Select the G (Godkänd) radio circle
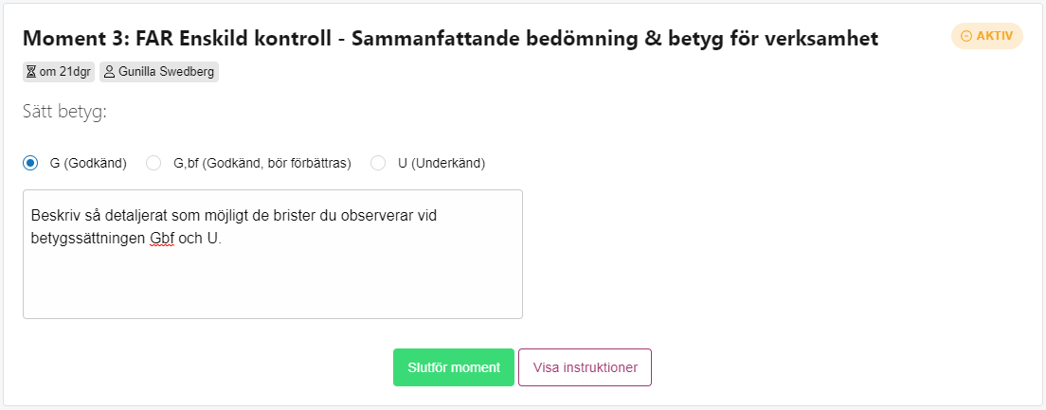The height and width of the screenshot is (410, 1046). point(30,163)
